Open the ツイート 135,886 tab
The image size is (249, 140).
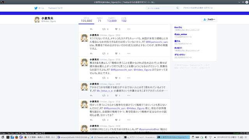[x=86, y=20]
